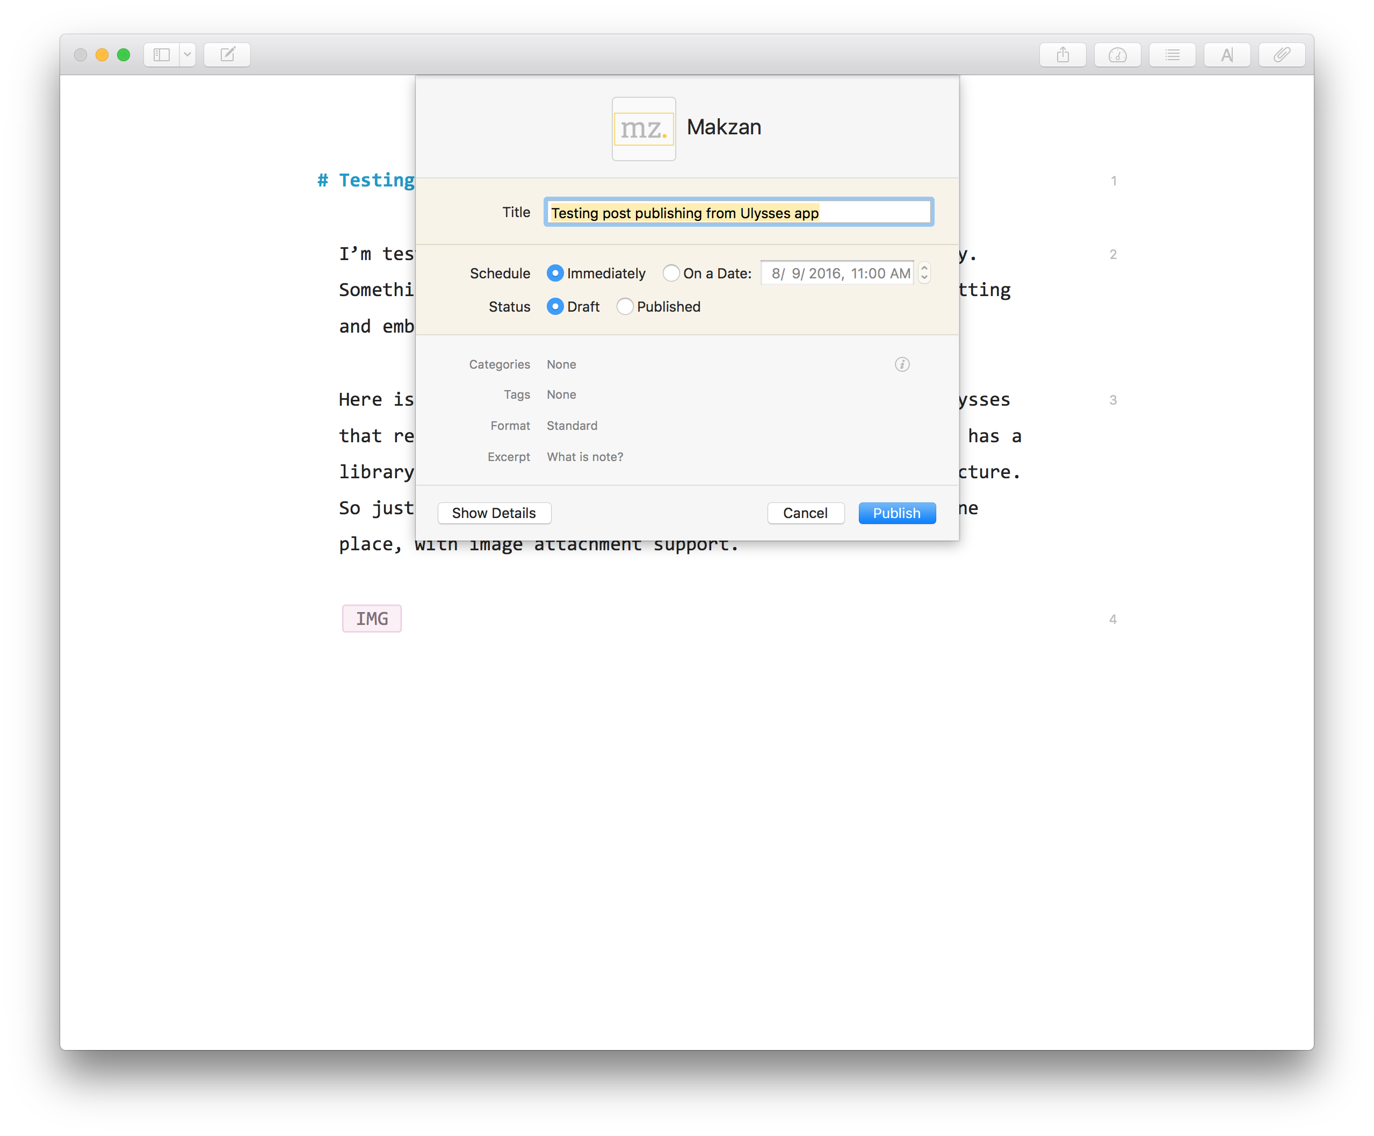Image resolution: width=1374 pixels, height=1136 pixels.
Task: Open the statistics gauge icon
Action: [1118, 55]
